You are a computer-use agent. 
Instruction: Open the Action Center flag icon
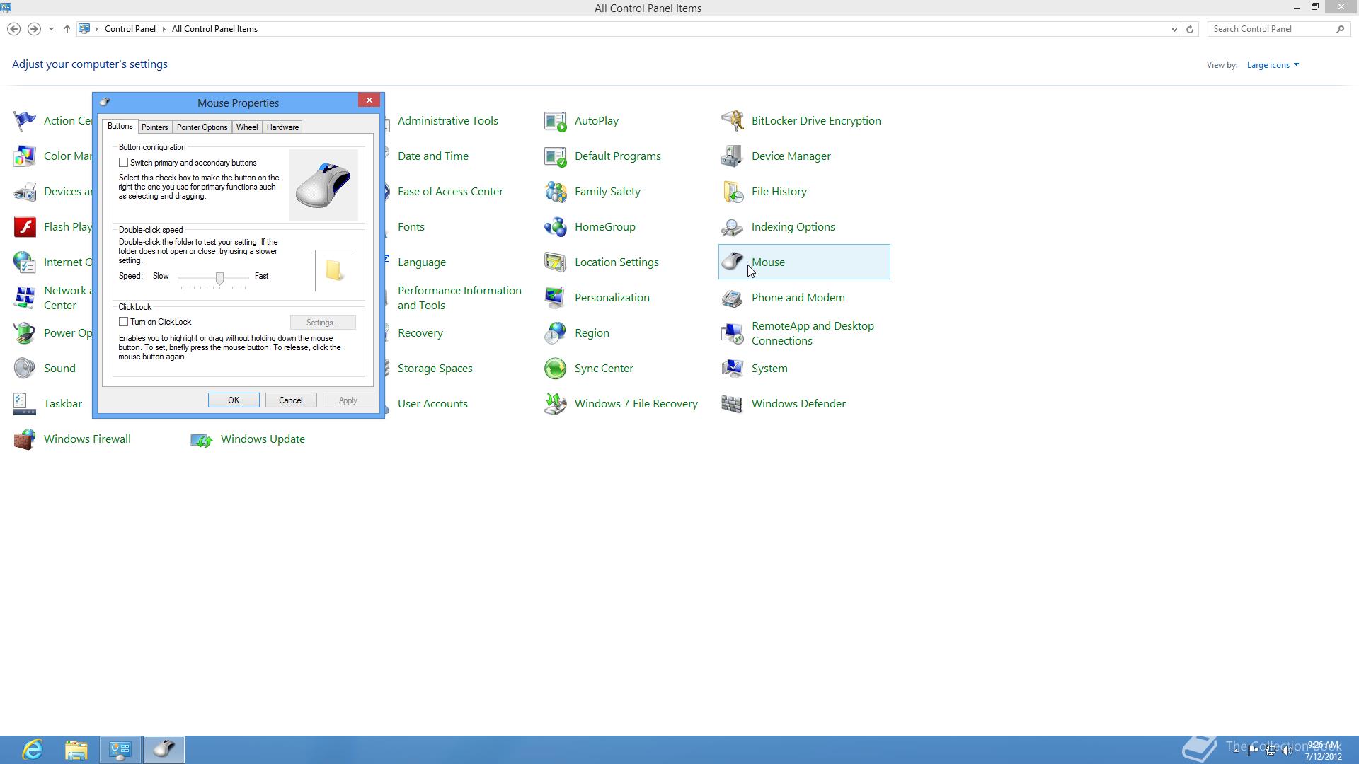(x=24, y=121)
